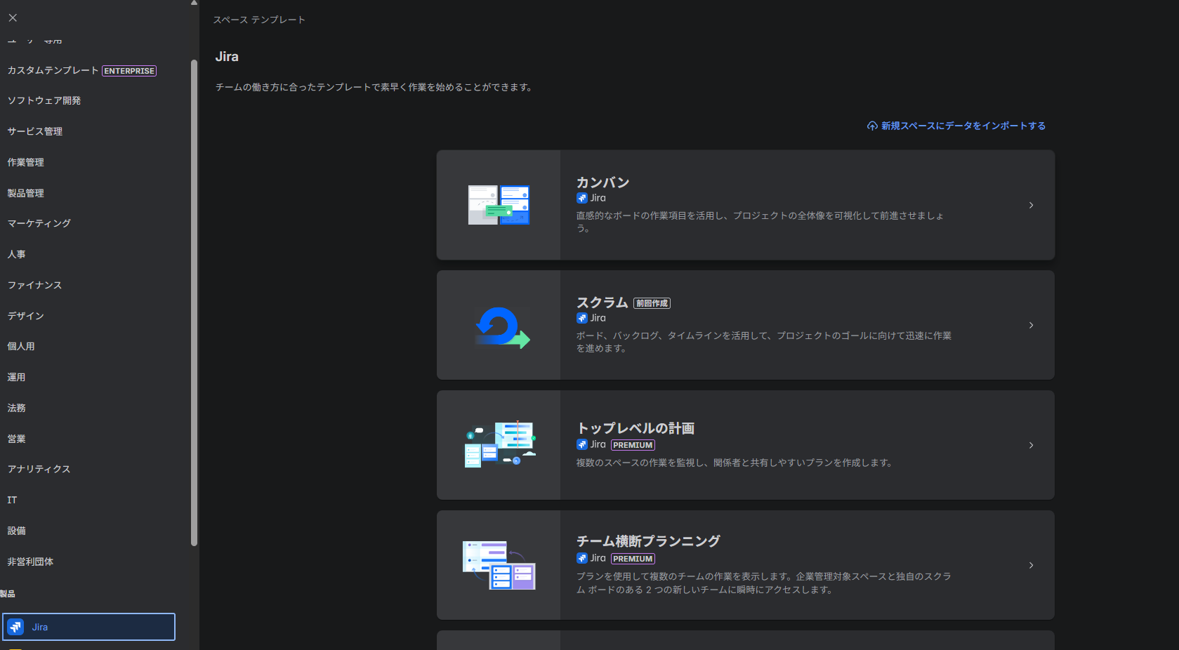Open the カンバン template thumbnail

pyautogui.click(x=499, y=205)
